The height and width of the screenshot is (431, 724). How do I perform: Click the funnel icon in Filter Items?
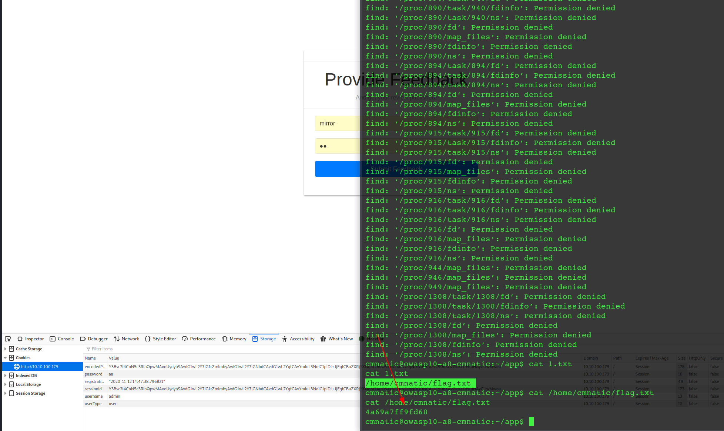click(x=88, y=348)
